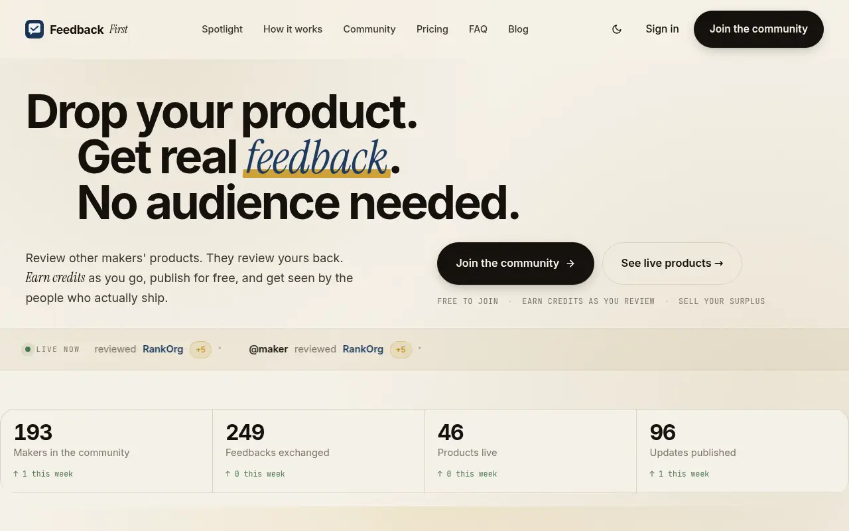Click the green Live Now indicator dot
This screenshot has height=531, width=849.
tap(28, 349)
